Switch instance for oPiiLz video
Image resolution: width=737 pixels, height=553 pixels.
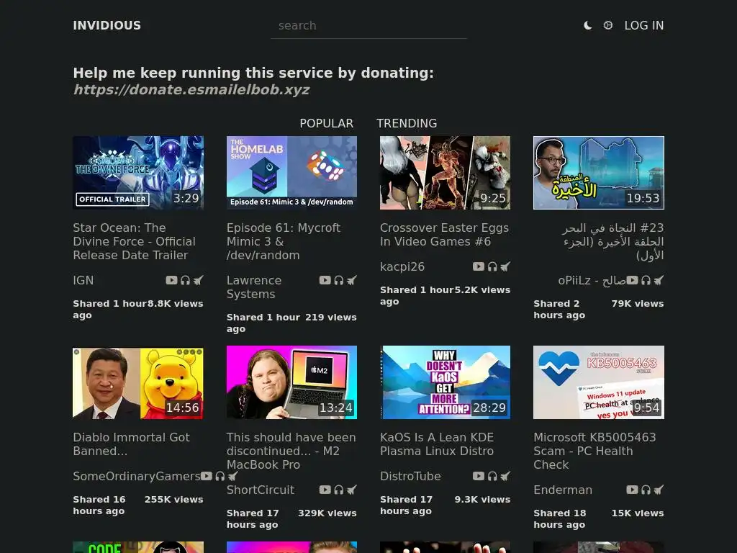659,280
